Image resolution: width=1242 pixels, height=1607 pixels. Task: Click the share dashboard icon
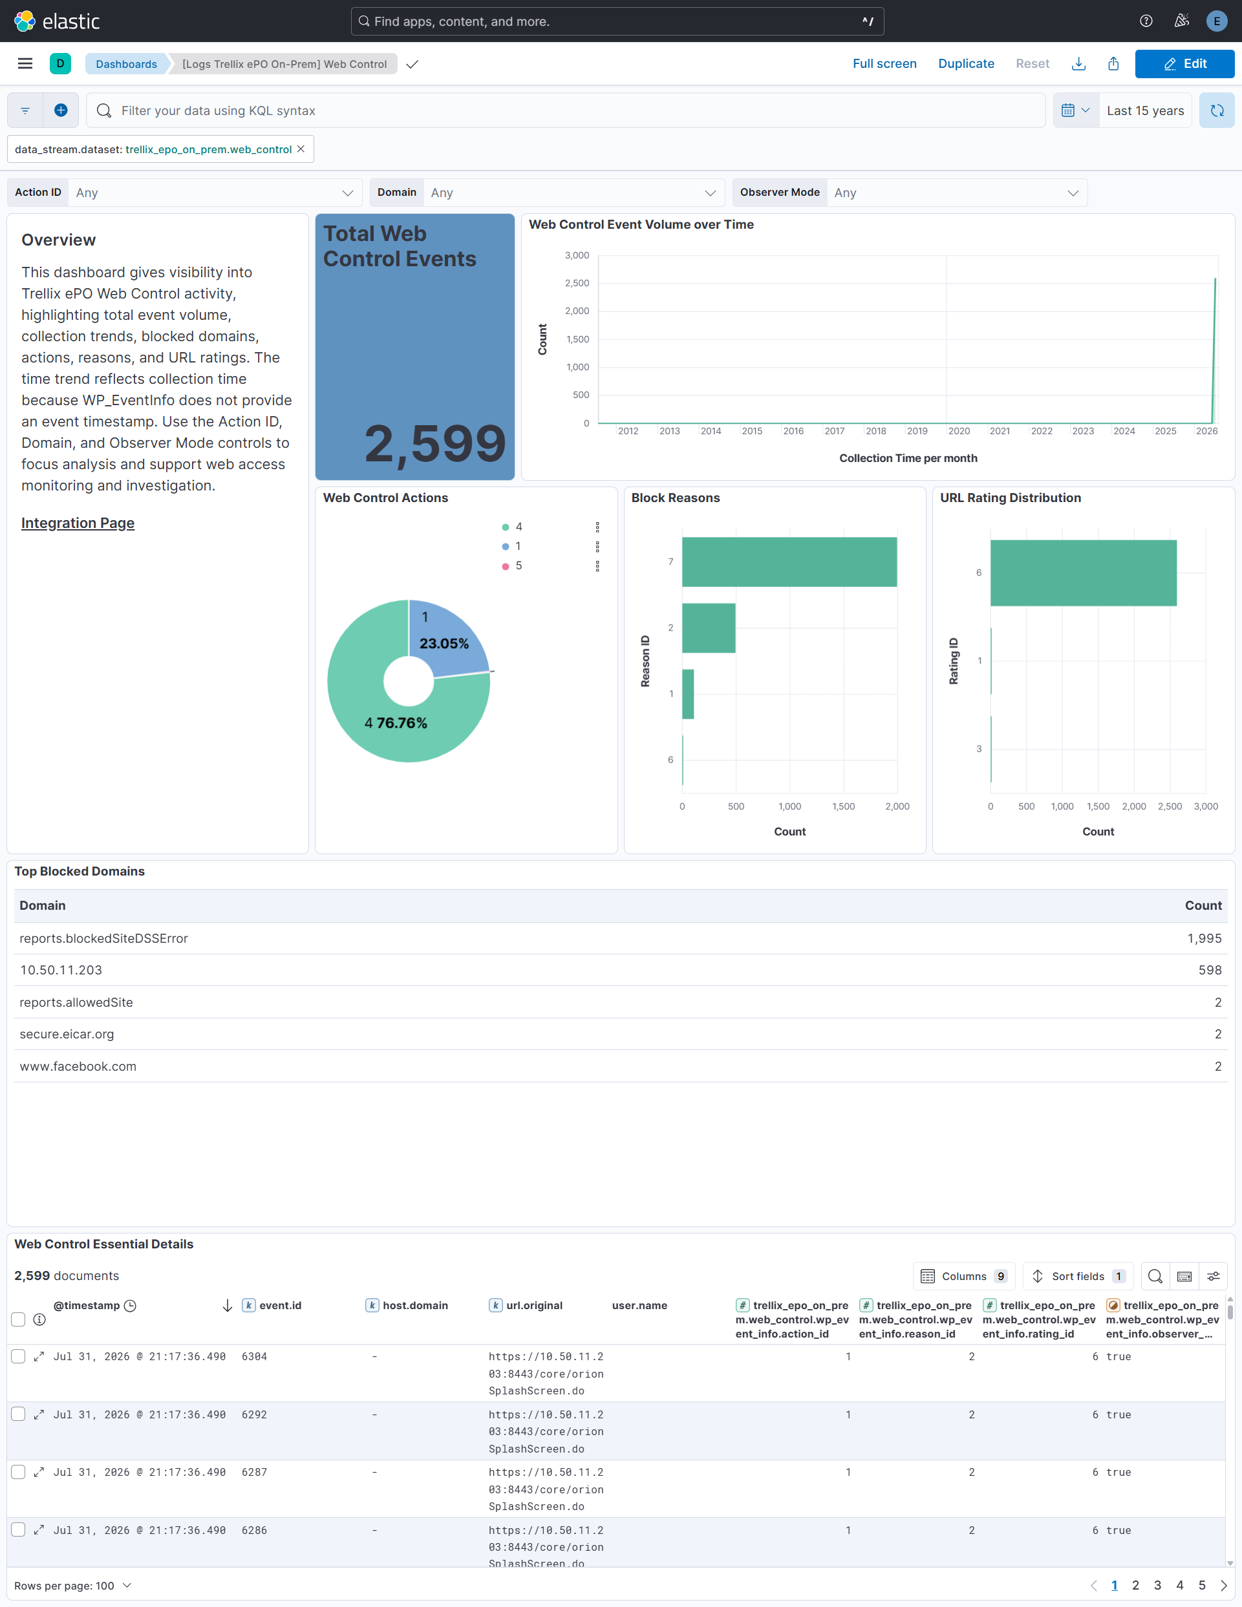(x=1113, y=64)
